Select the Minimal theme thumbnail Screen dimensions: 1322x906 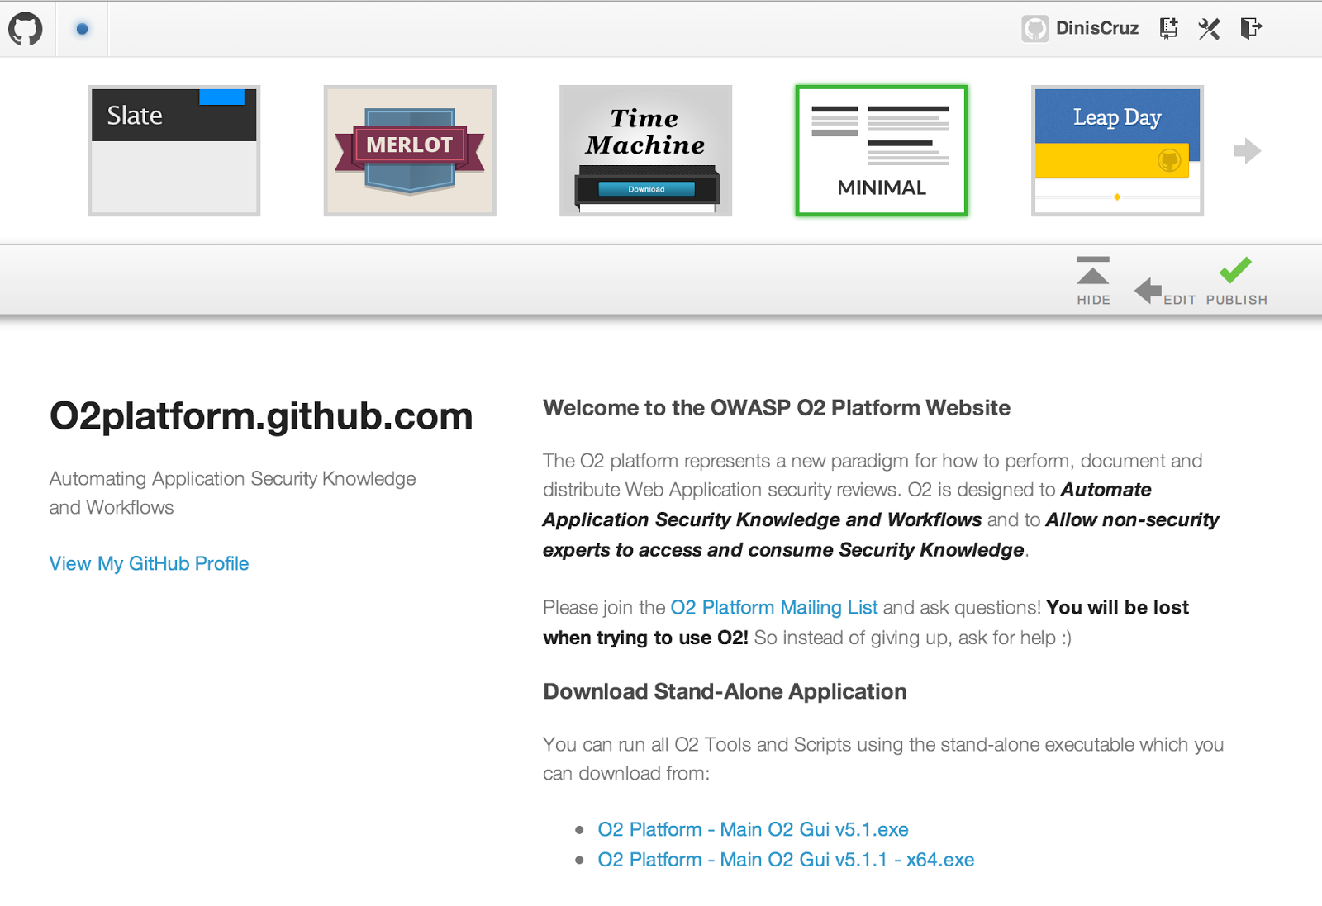[881, 150]
